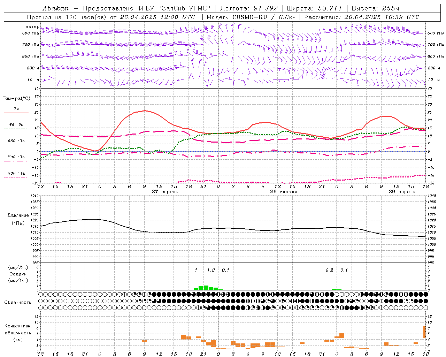This screenshot has width=446, height=357.
Task: Click the '28 апреля' date label
Action: [283, 192]
